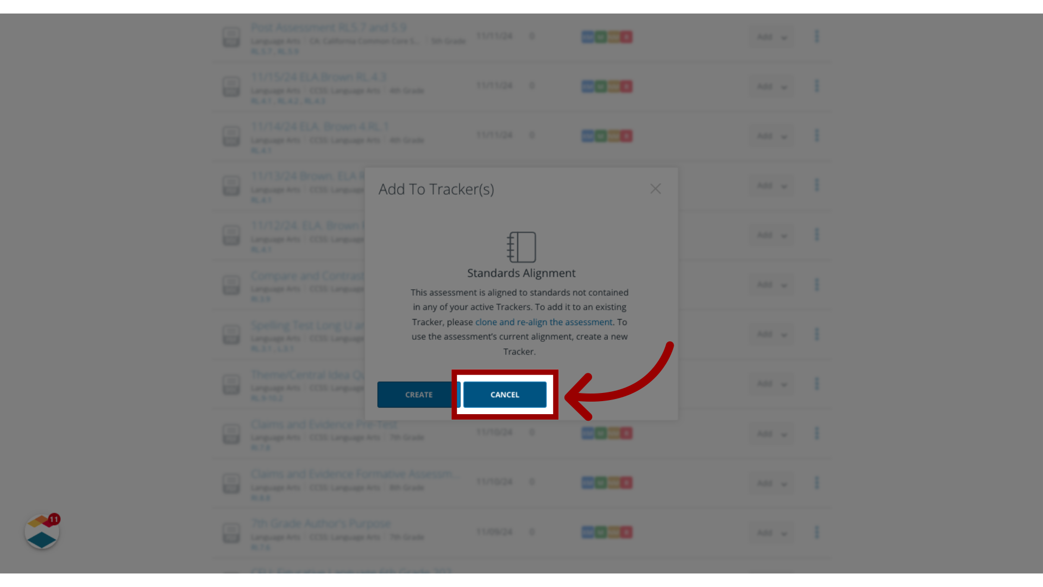Screen dimensions: 1043x587
Task: Click the ADD dropdown for 7th Grade Author's Purpose
Action: point(770,532)
